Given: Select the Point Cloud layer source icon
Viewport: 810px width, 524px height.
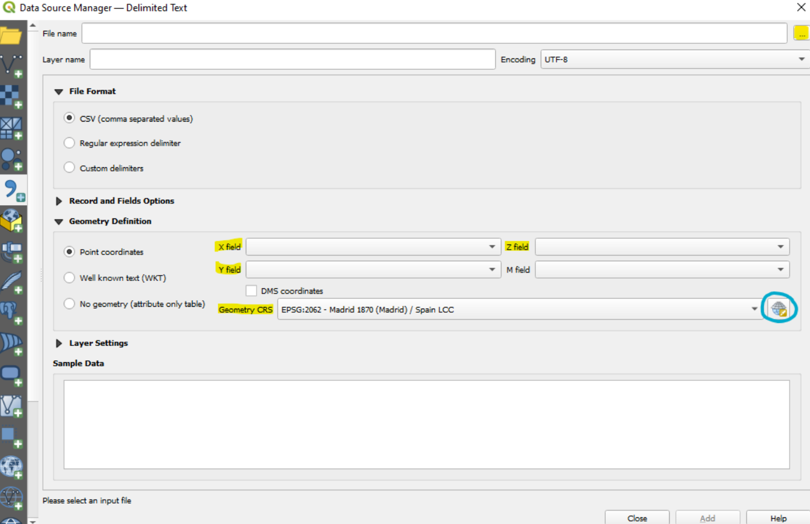Looking at the screenshot, I should tap(11, 159).
